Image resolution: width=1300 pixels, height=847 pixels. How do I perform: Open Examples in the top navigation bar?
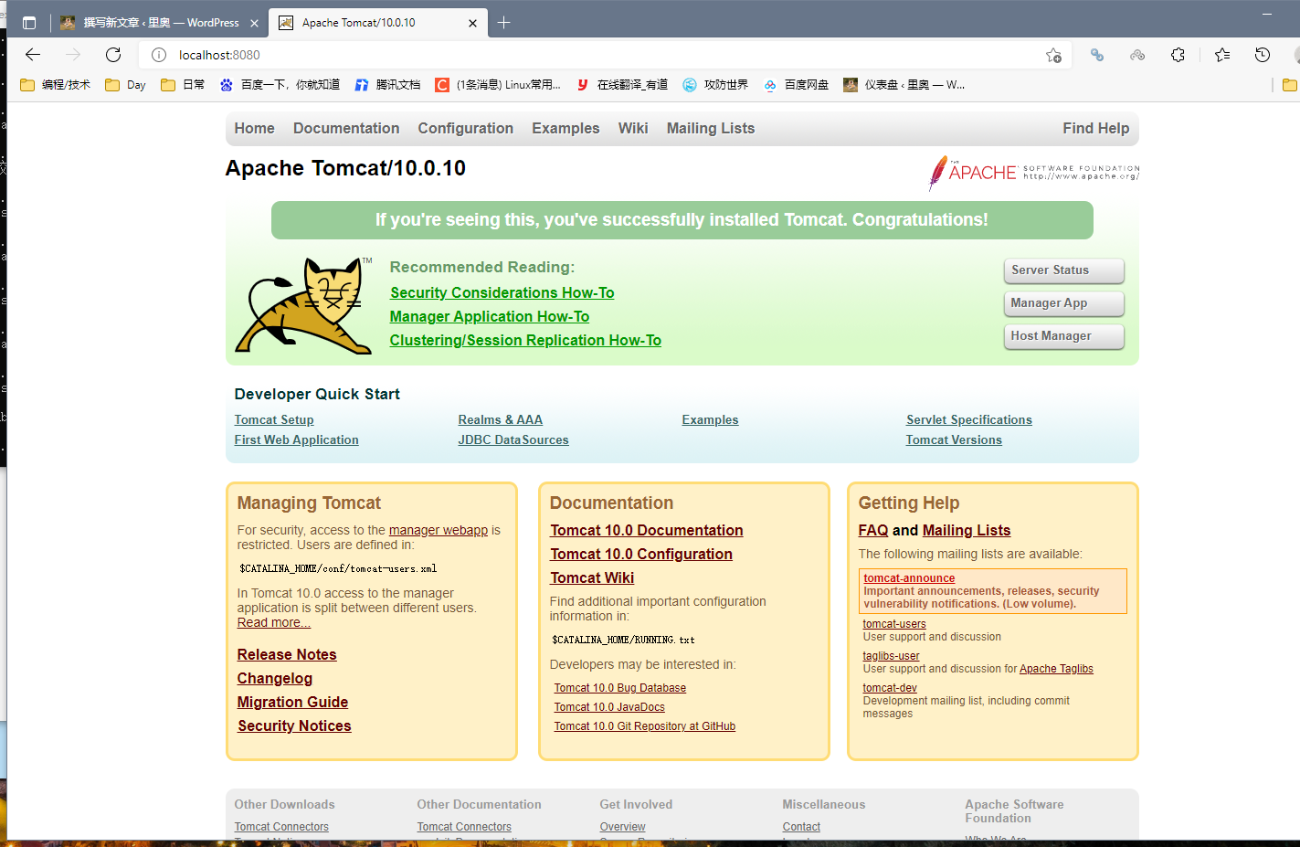pyautogui.click(x=565, y=129)
